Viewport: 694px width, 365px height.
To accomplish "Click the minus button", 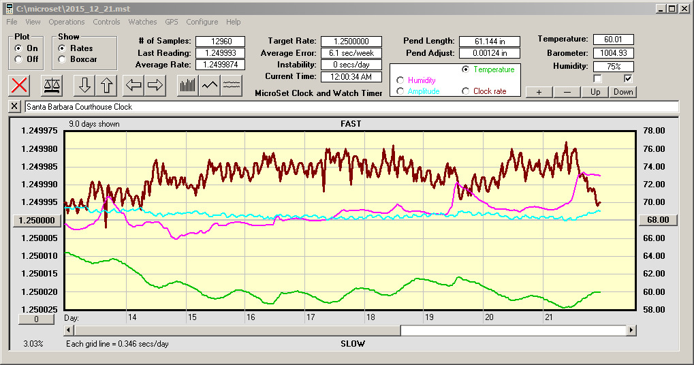I will click(x=567, y=92).
